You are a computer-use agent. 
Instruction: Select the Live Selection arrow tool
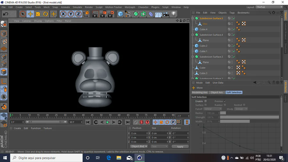click(x=22, y=14)
